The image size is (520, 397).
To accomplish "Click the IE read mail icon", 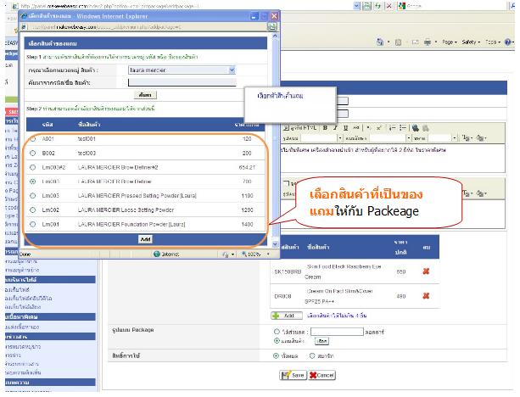I will coord(415,42).
